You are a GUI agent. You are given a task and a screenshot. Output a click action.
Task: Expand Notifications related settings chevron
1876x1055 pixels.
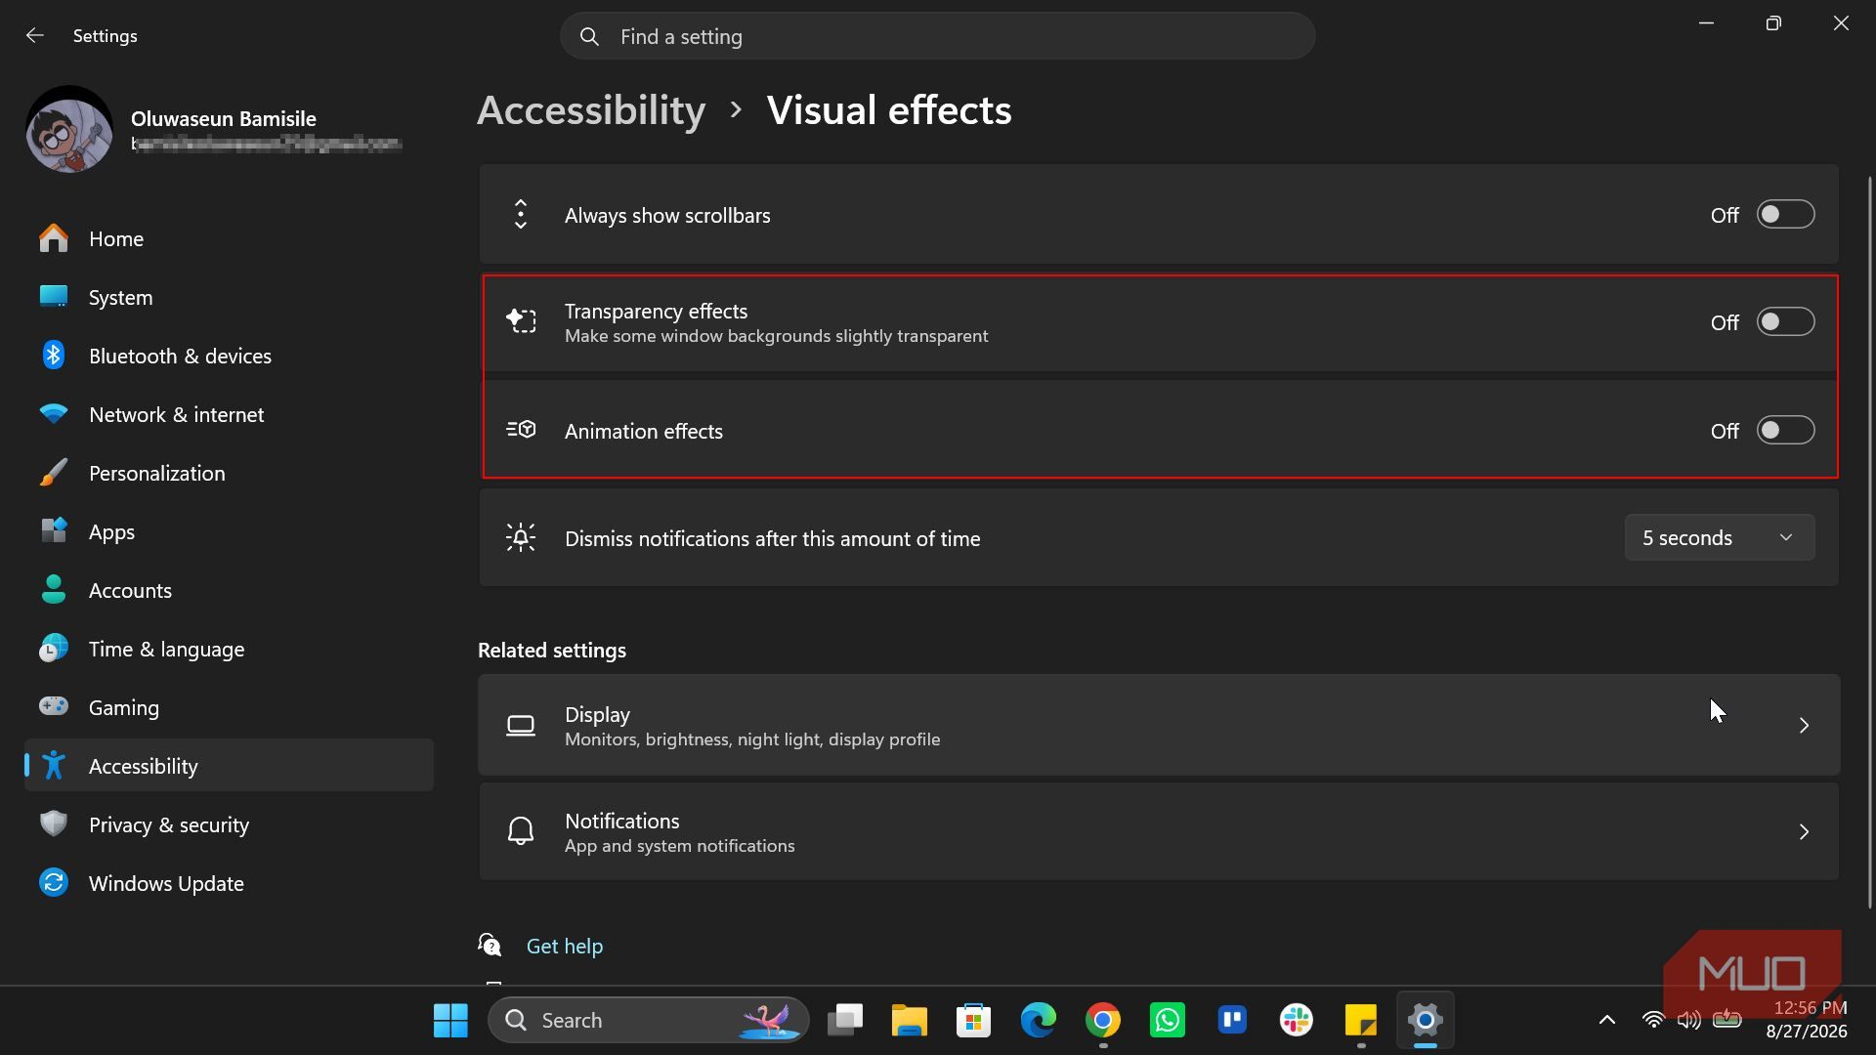pos(1804,832)
